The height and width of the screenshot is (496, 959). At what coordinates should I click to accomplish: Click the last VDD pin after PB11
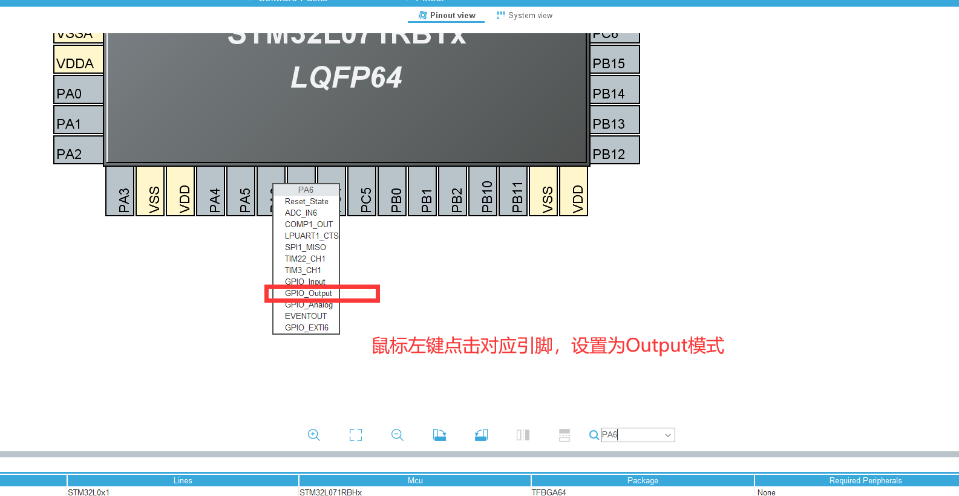(574, 191)
